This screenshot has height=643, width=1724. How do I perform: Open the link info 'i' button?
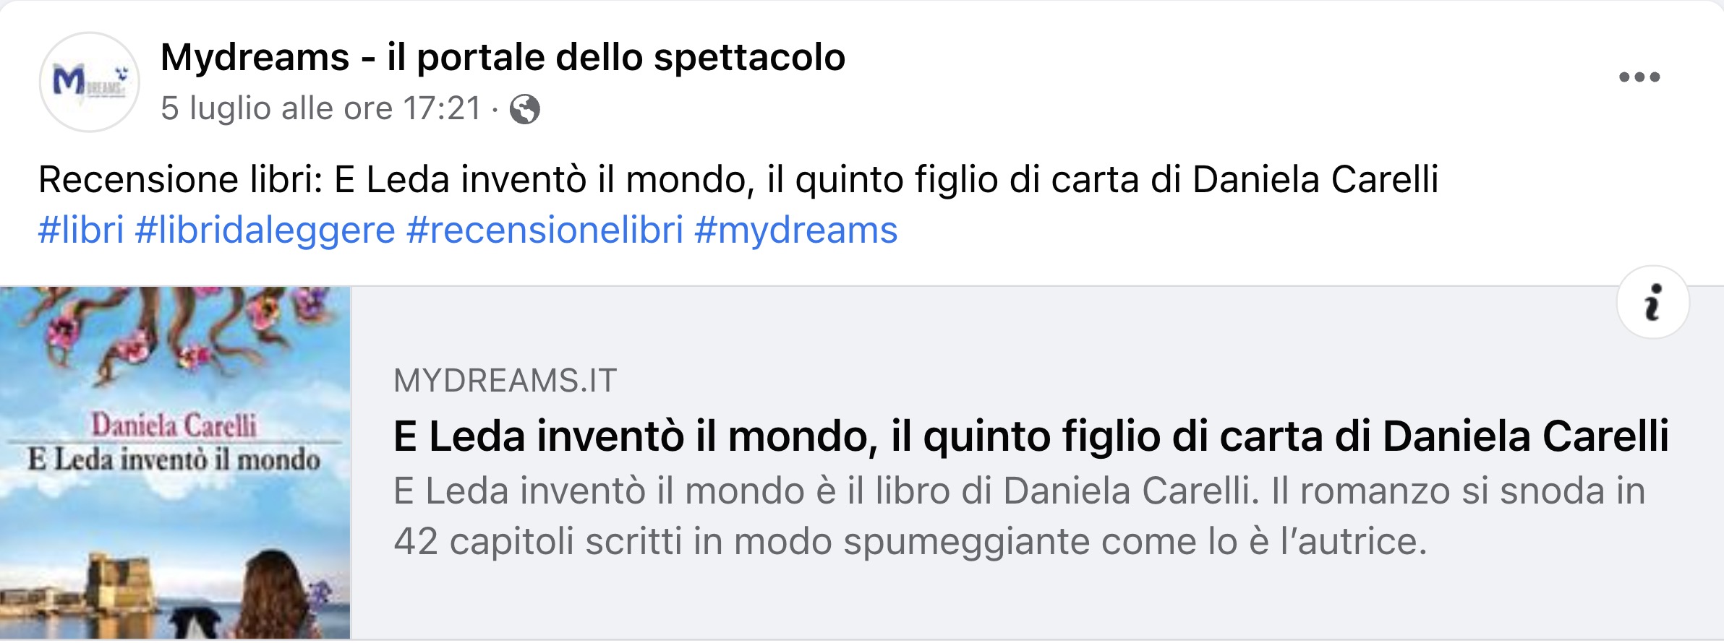tap(1652, 302)
